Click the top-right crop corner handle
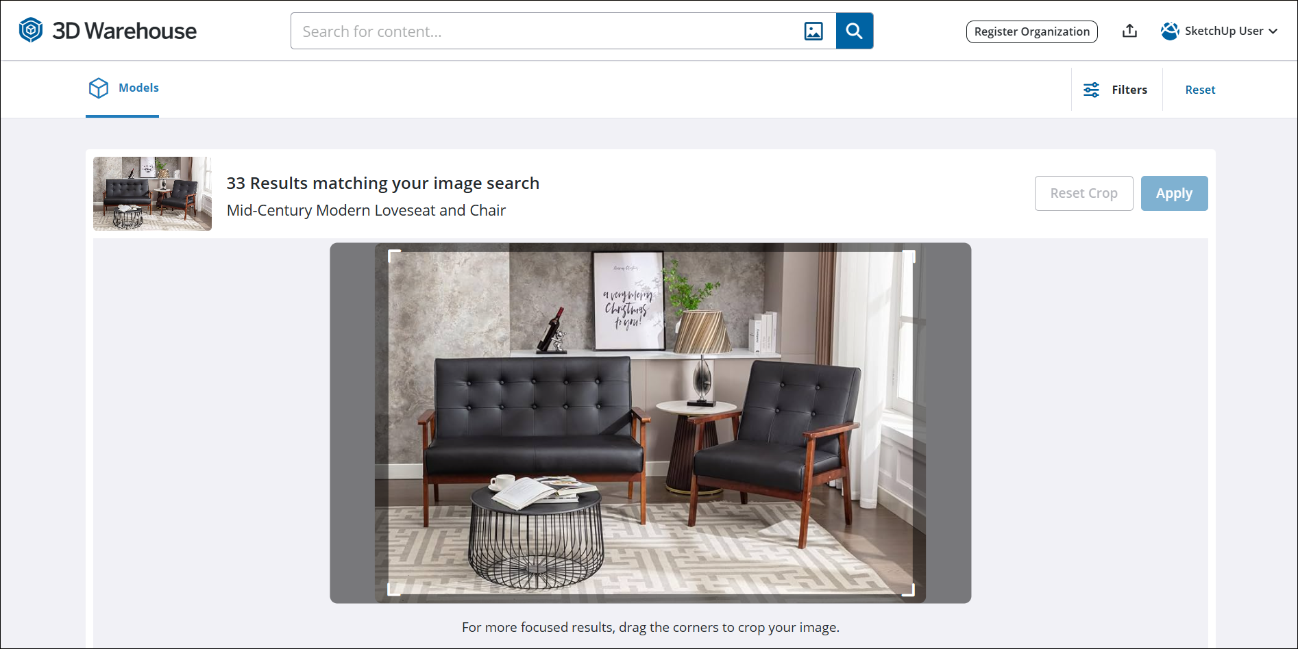Screen dimensions: 1298x649 click(909, 256)
